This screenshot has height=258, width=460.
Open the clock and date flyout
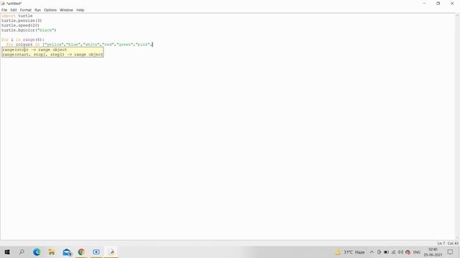click(433, 252)
